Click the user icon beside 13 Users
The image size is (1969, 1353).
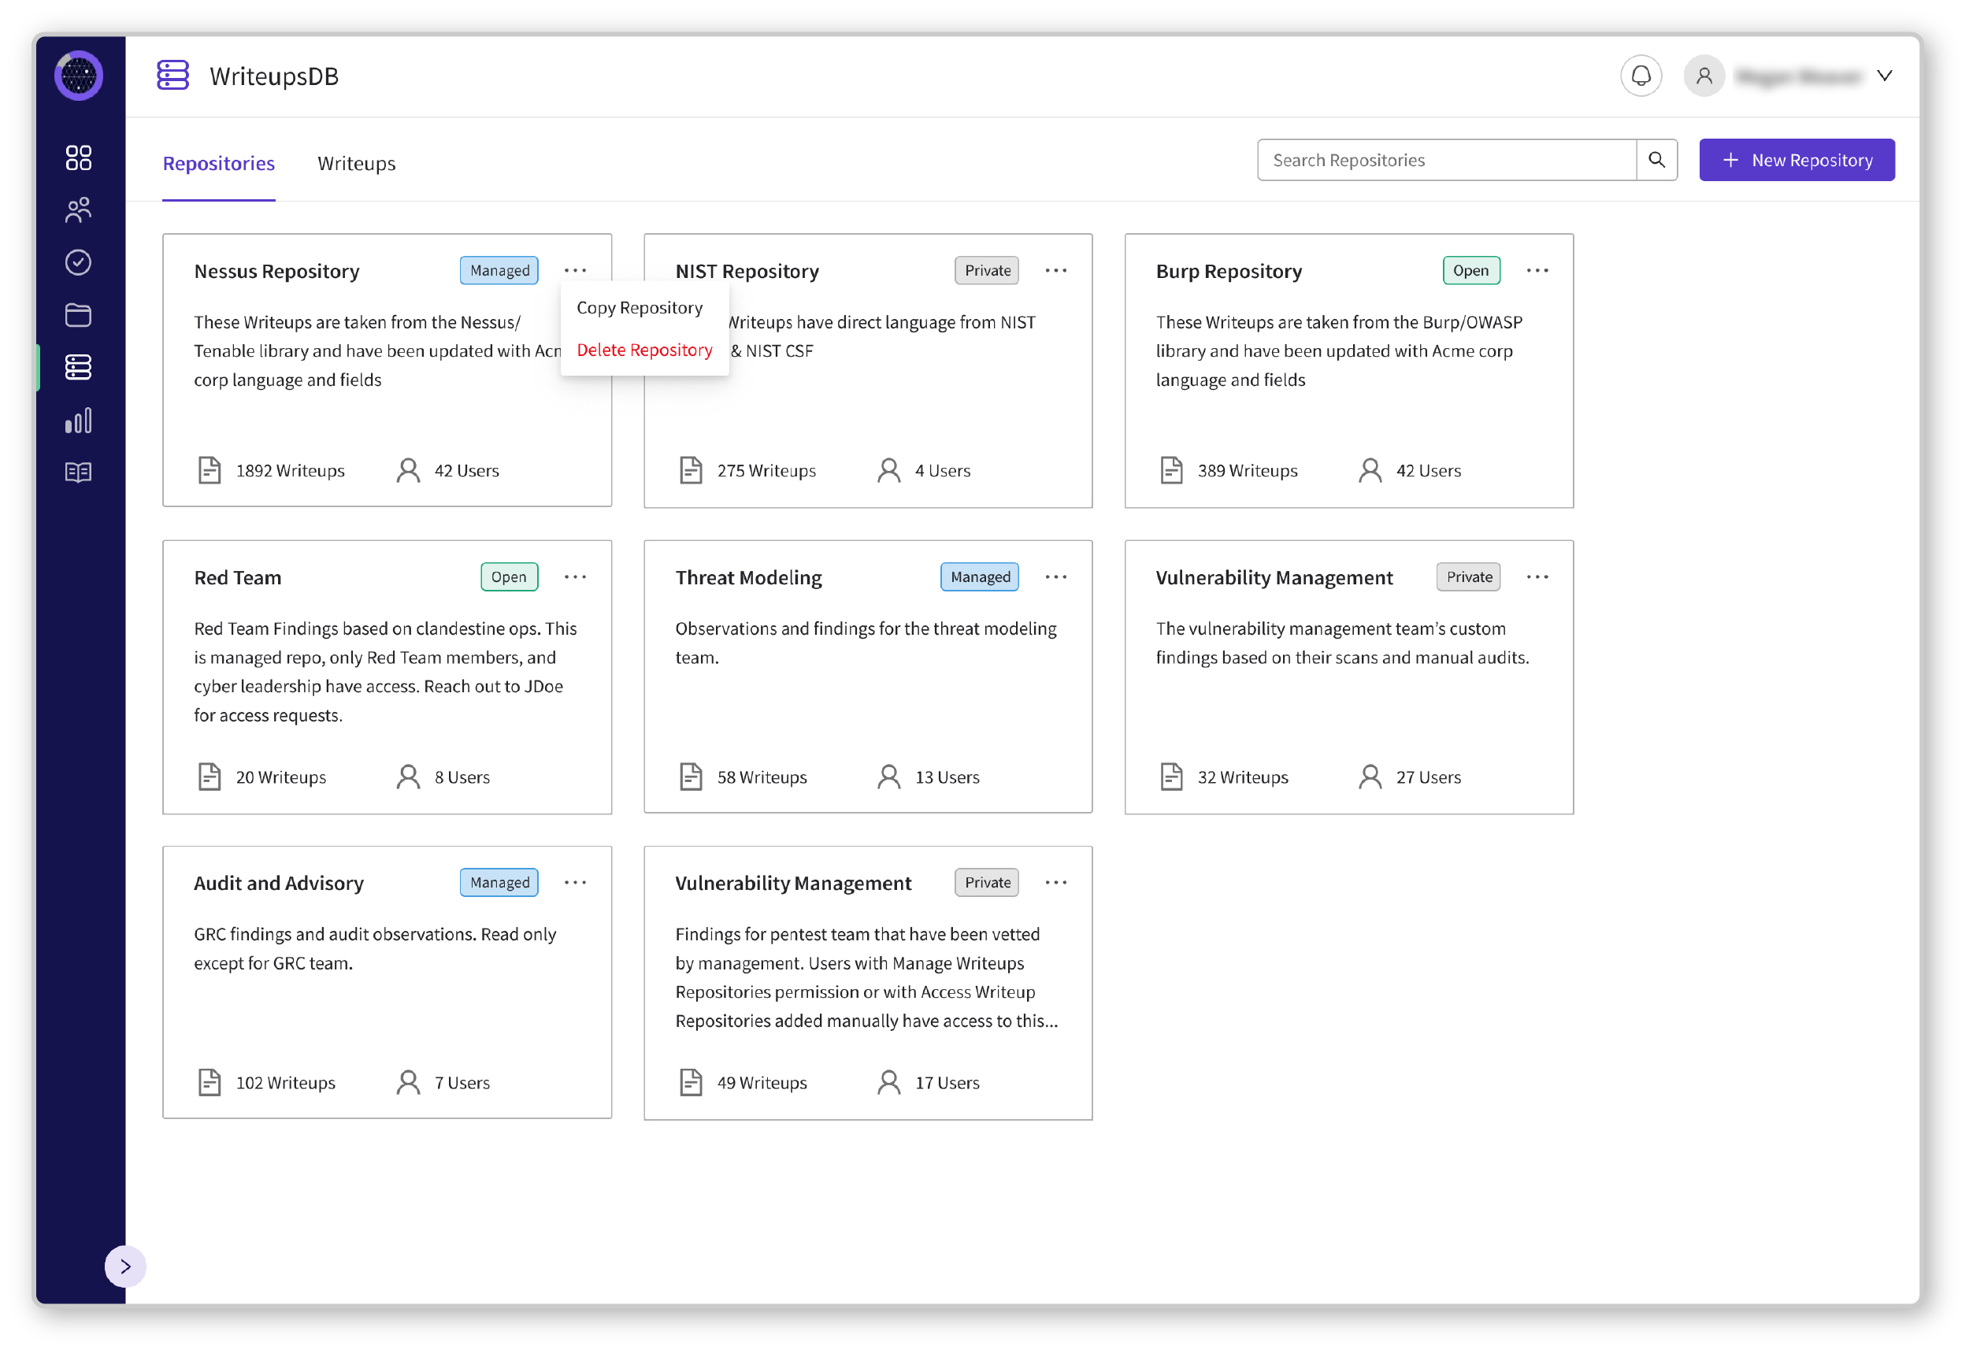pos(890,777)
